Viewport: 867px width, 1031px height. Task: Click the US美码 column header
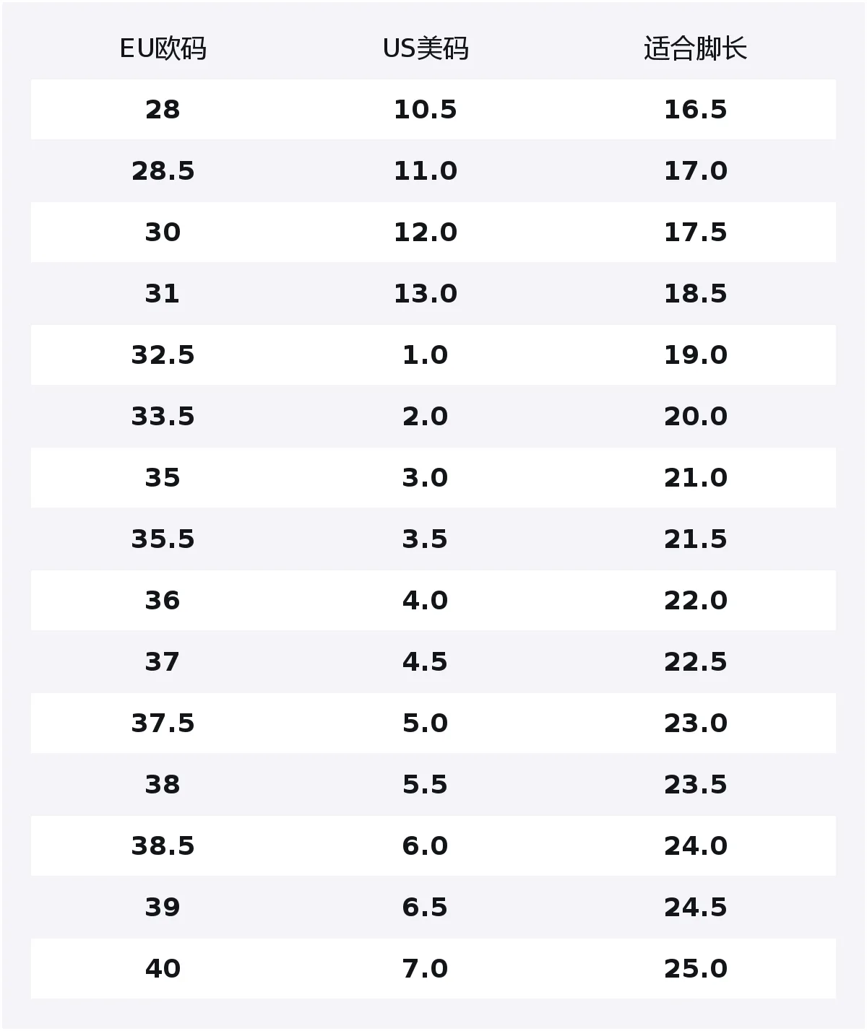click(426, 49)
